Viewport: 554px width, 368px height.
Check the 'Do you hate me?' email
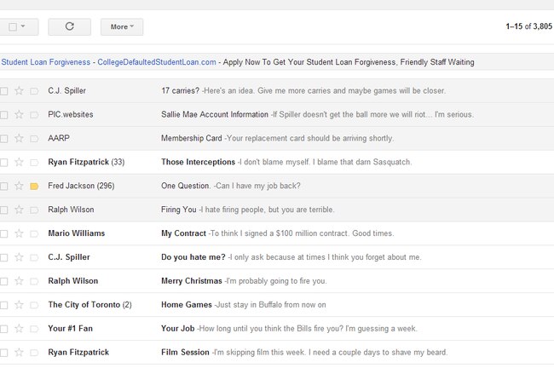tap(4, 258)
